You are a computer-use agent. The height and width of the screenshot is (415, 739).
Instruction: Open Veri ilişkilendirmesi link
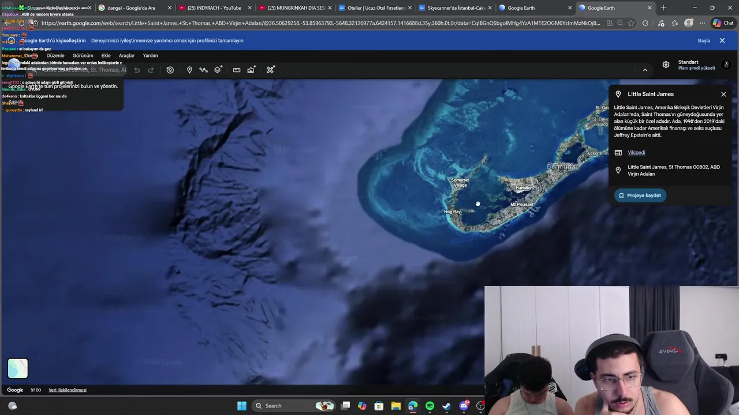[68, 390]
